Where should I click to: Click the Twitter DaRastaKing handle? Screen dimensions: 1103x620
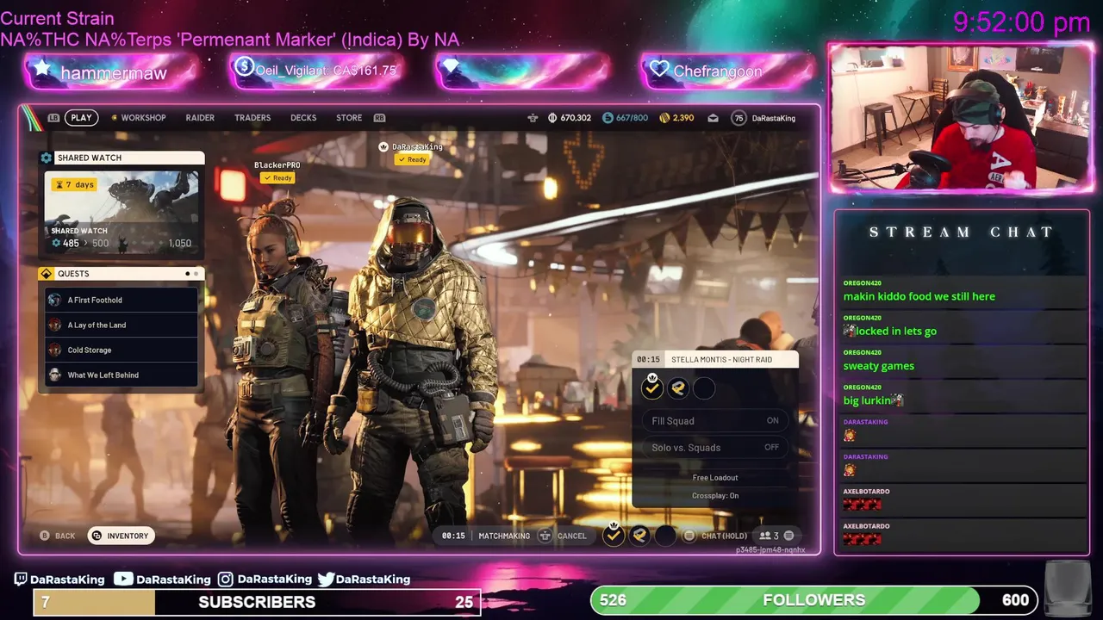pos(364,580)
